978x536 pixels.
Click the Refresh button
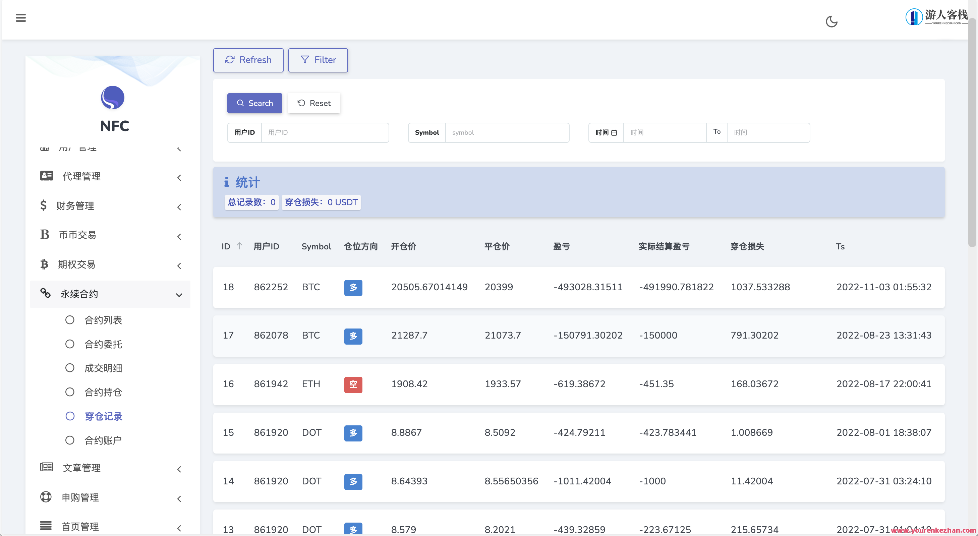coord(248,60)
